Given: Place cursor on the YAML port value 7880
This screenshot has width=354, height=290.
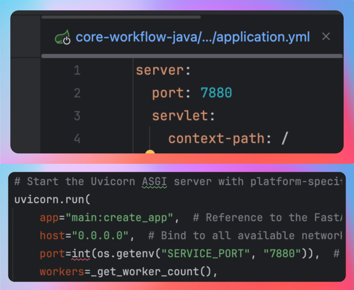Looking at the screenshot, I should [216, 93].
